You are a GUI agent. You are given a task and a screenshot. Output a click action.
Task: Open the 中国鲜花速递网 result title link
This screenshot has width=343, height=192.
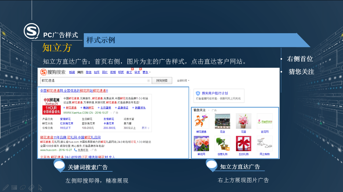pos(74,91)
